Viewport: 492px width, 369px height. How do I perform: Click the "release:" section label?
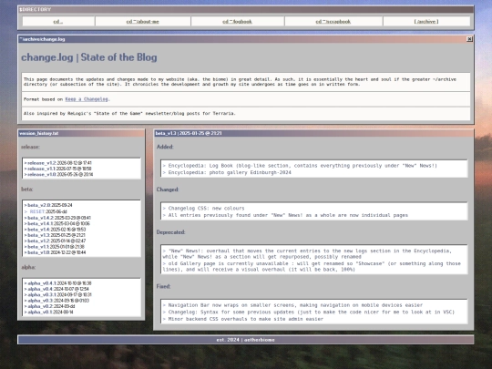[x=30, y=147]
